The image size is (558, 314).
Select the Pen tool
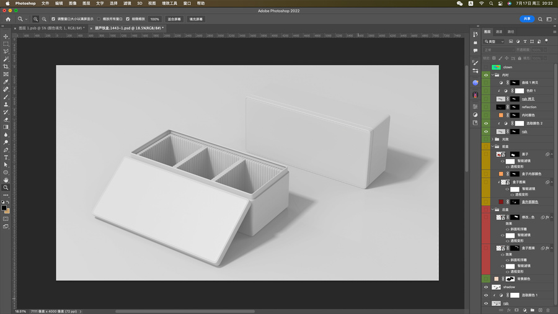coord(6,150)
